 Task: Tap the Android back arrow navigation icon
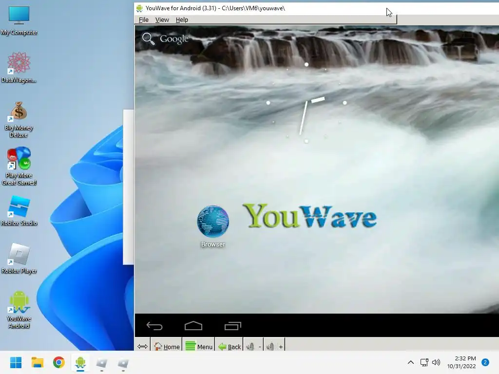click(154, 326)
